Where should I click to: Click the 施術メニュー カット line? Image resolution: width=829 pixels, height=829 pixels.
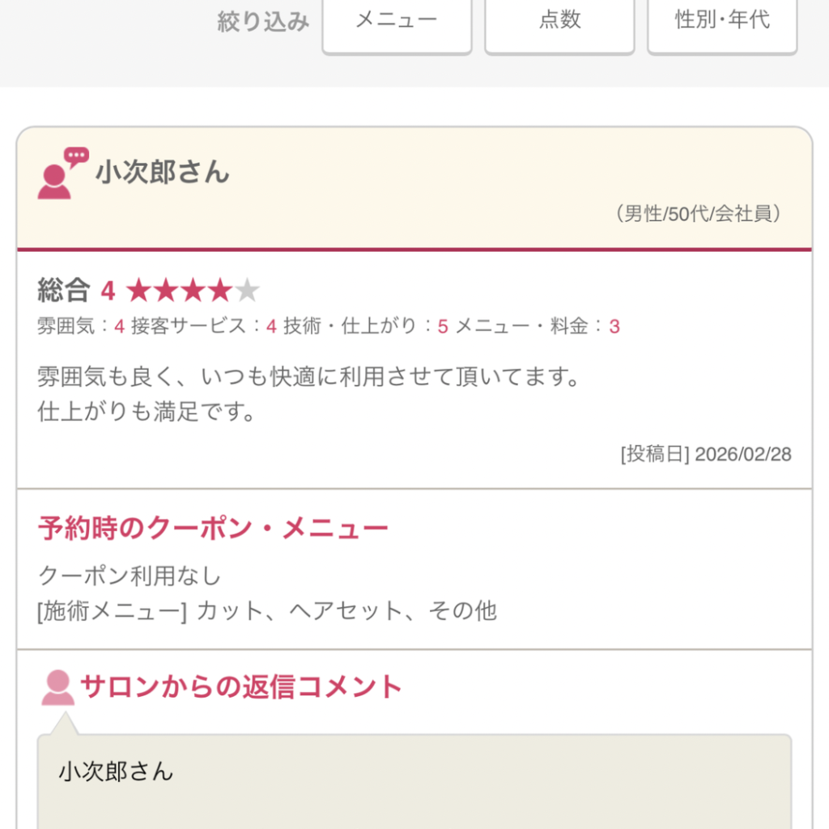coord(267,610)
